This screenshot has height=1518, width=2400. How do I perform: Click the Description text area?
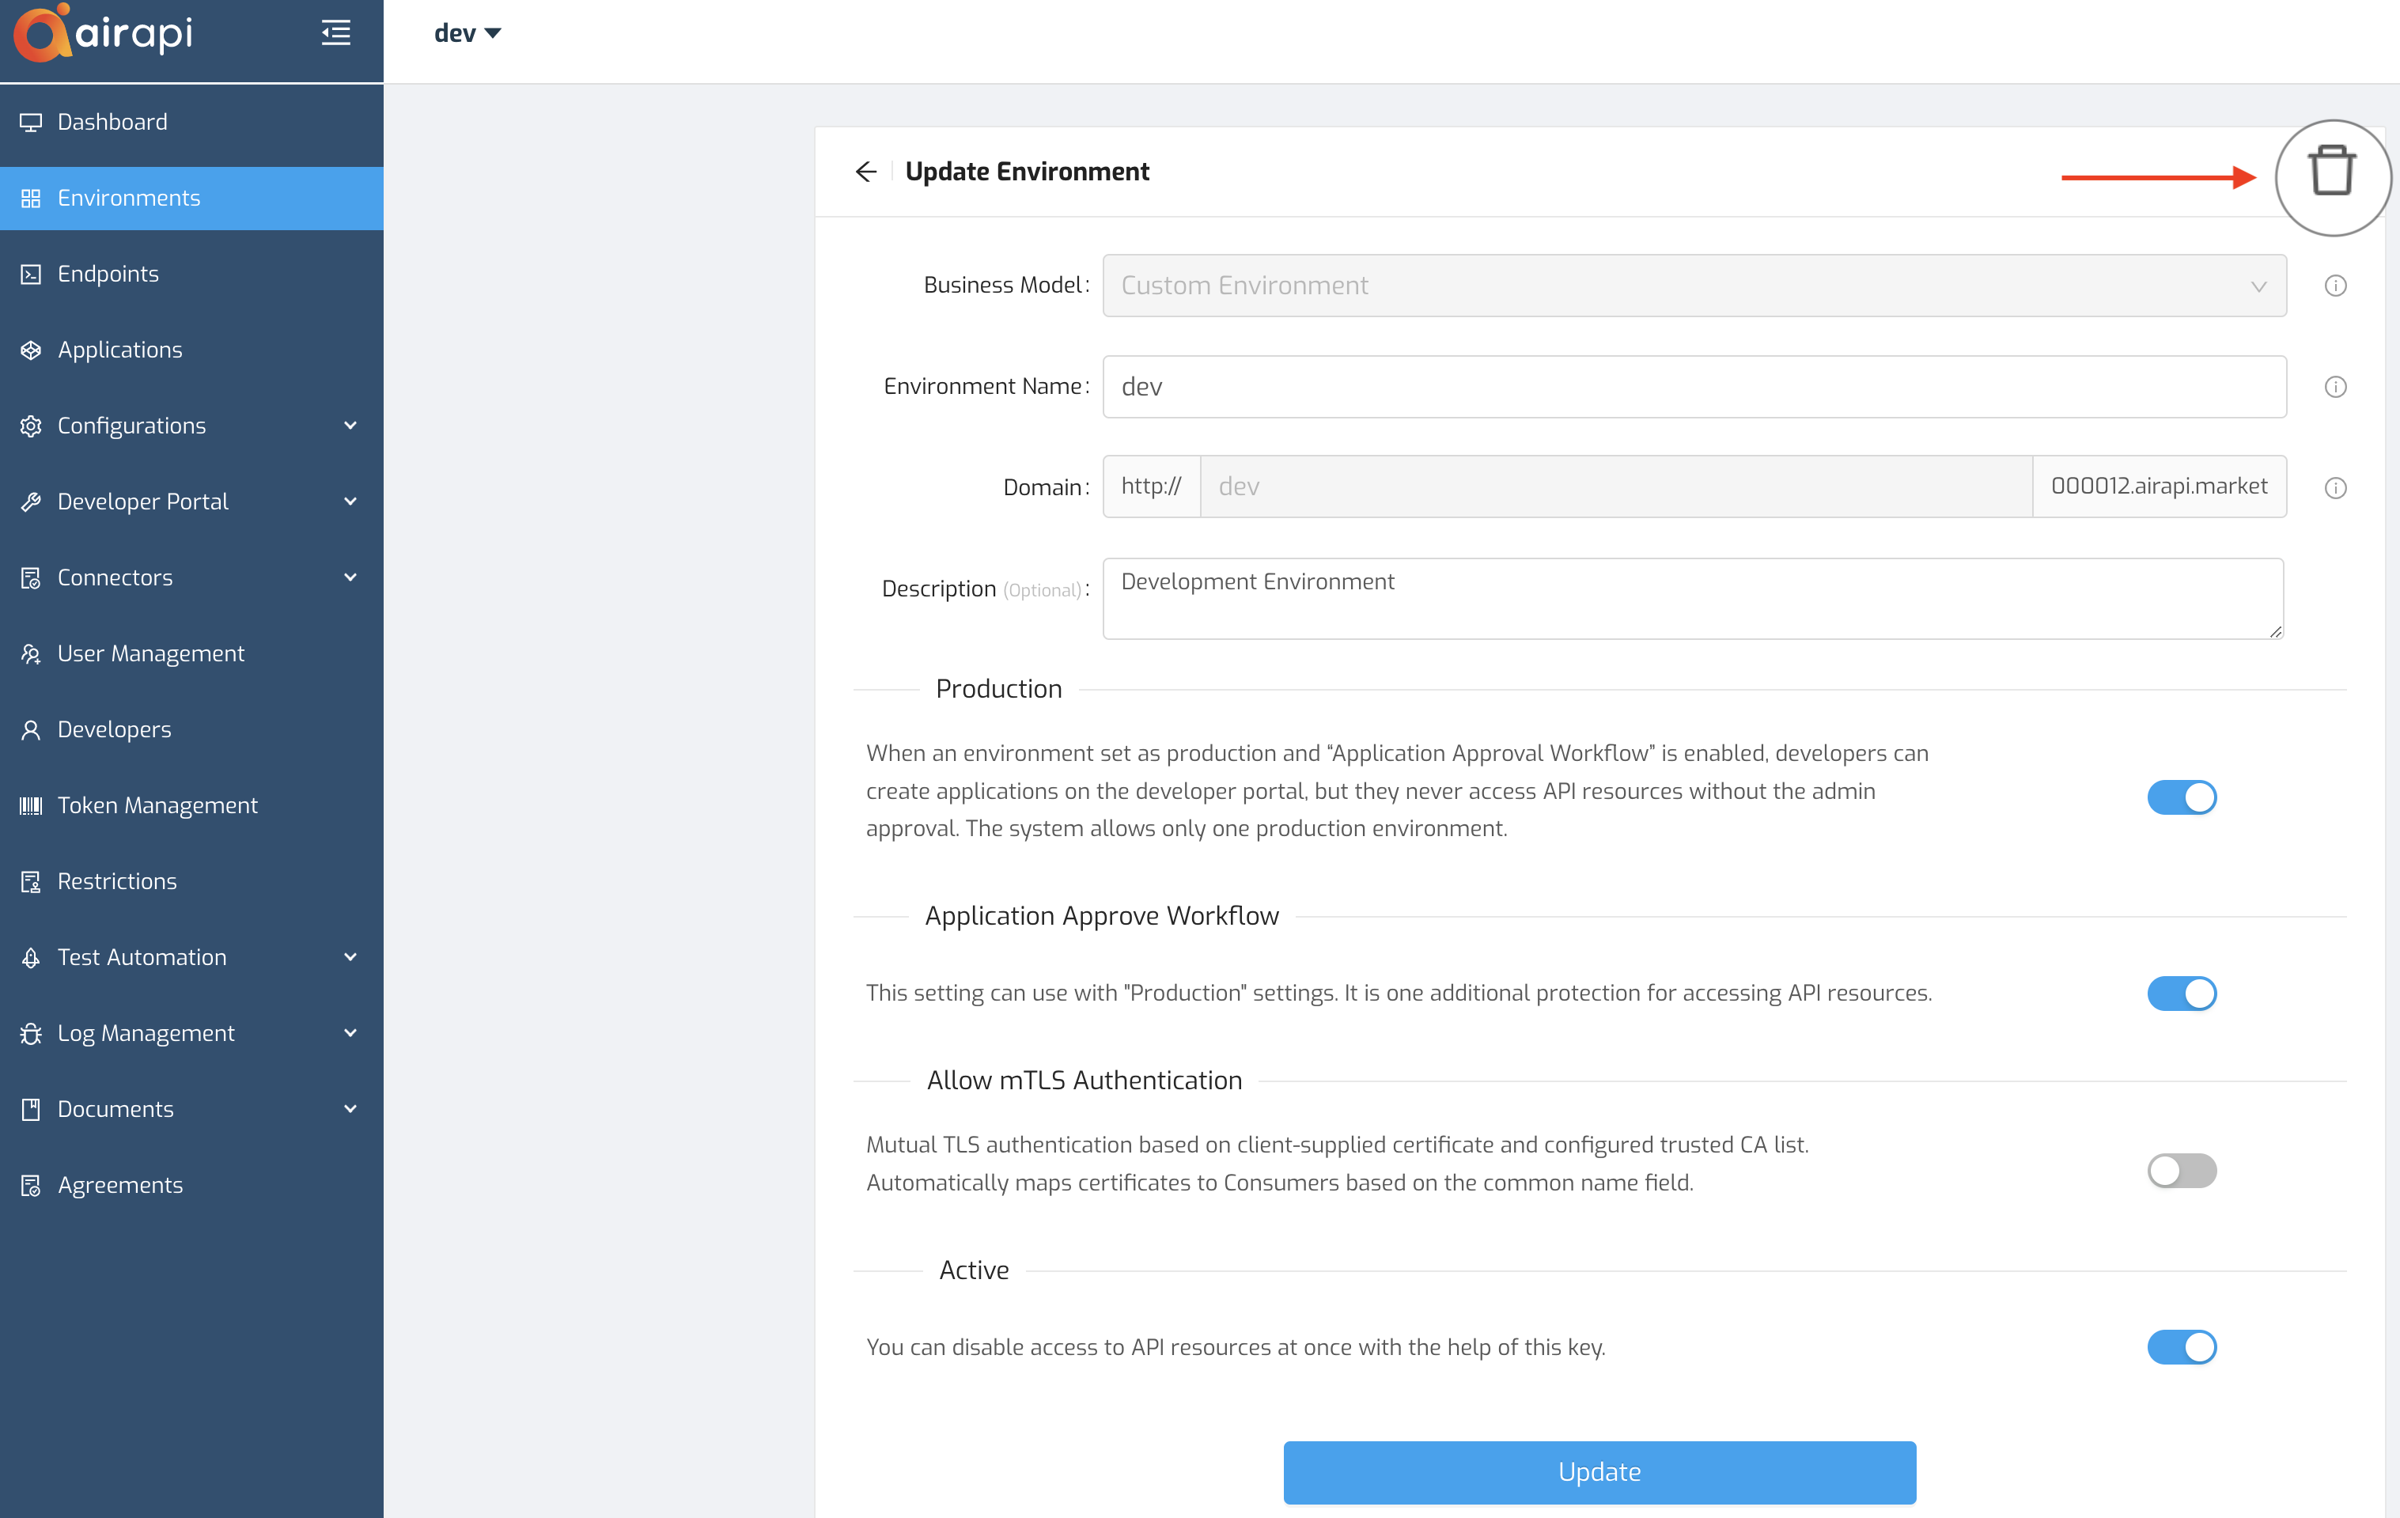(x=1694, y=599)
